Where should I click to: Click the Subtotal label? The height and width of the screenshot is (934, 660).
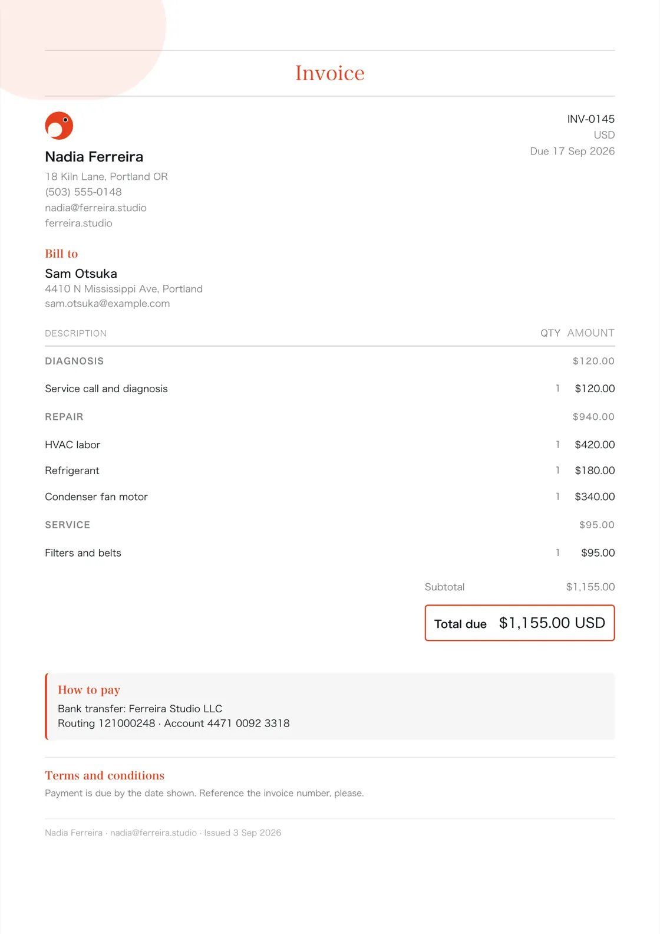(x=444, y=587)
